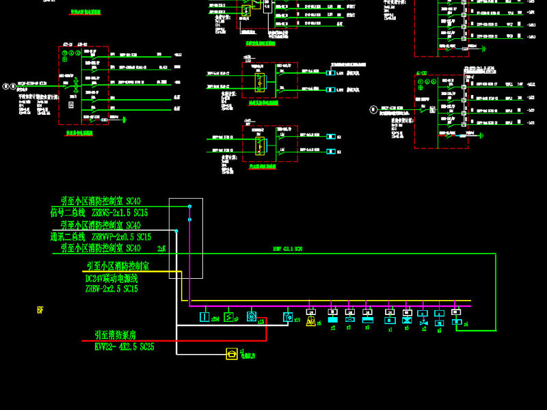The width and height of the screenshot is (547, 410).
Task: Click the cyan junction node on white bus line
Action: click(176, 231)
